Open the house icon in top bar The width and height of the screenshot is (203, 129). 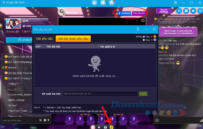pos(112,3)
